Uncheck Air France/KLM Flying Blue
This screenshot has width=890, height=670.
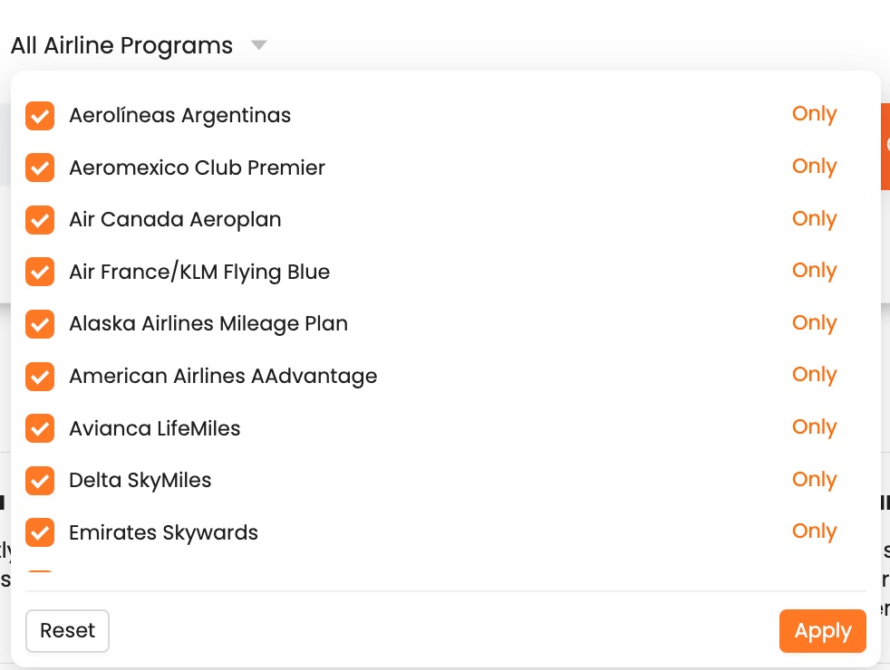39,272
